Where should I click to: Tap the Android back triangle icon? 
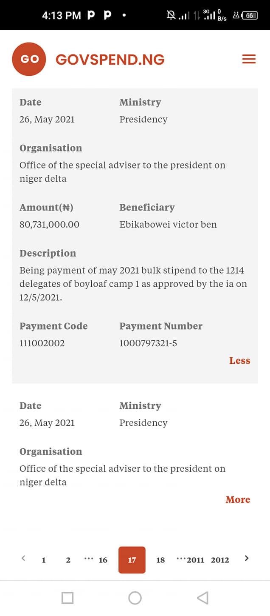coord(202,598)
